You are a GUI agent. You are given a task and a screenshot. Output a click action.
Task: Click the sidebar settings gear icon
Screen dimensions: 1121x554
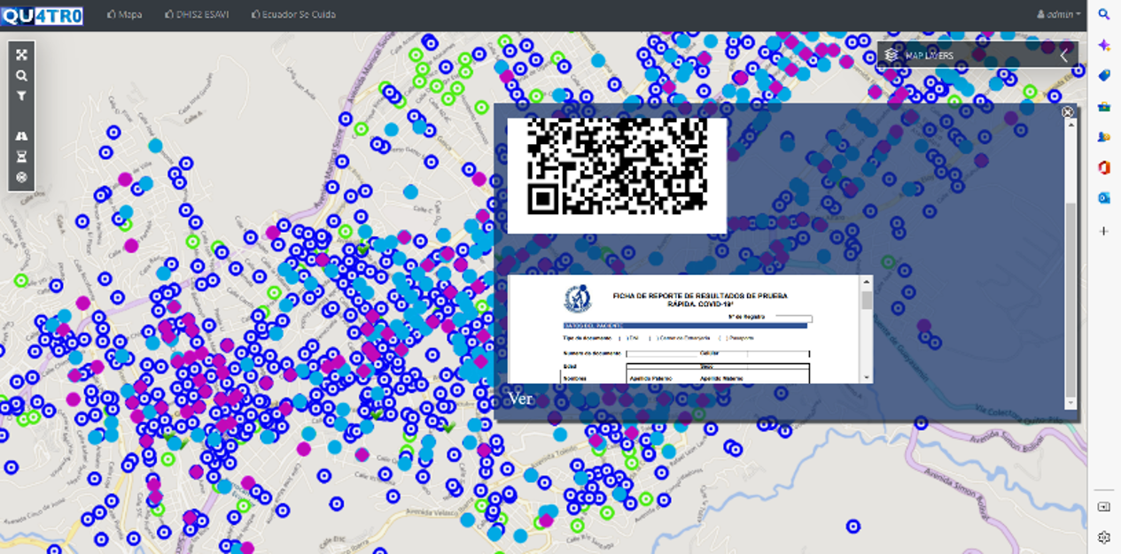[1104, 537]
